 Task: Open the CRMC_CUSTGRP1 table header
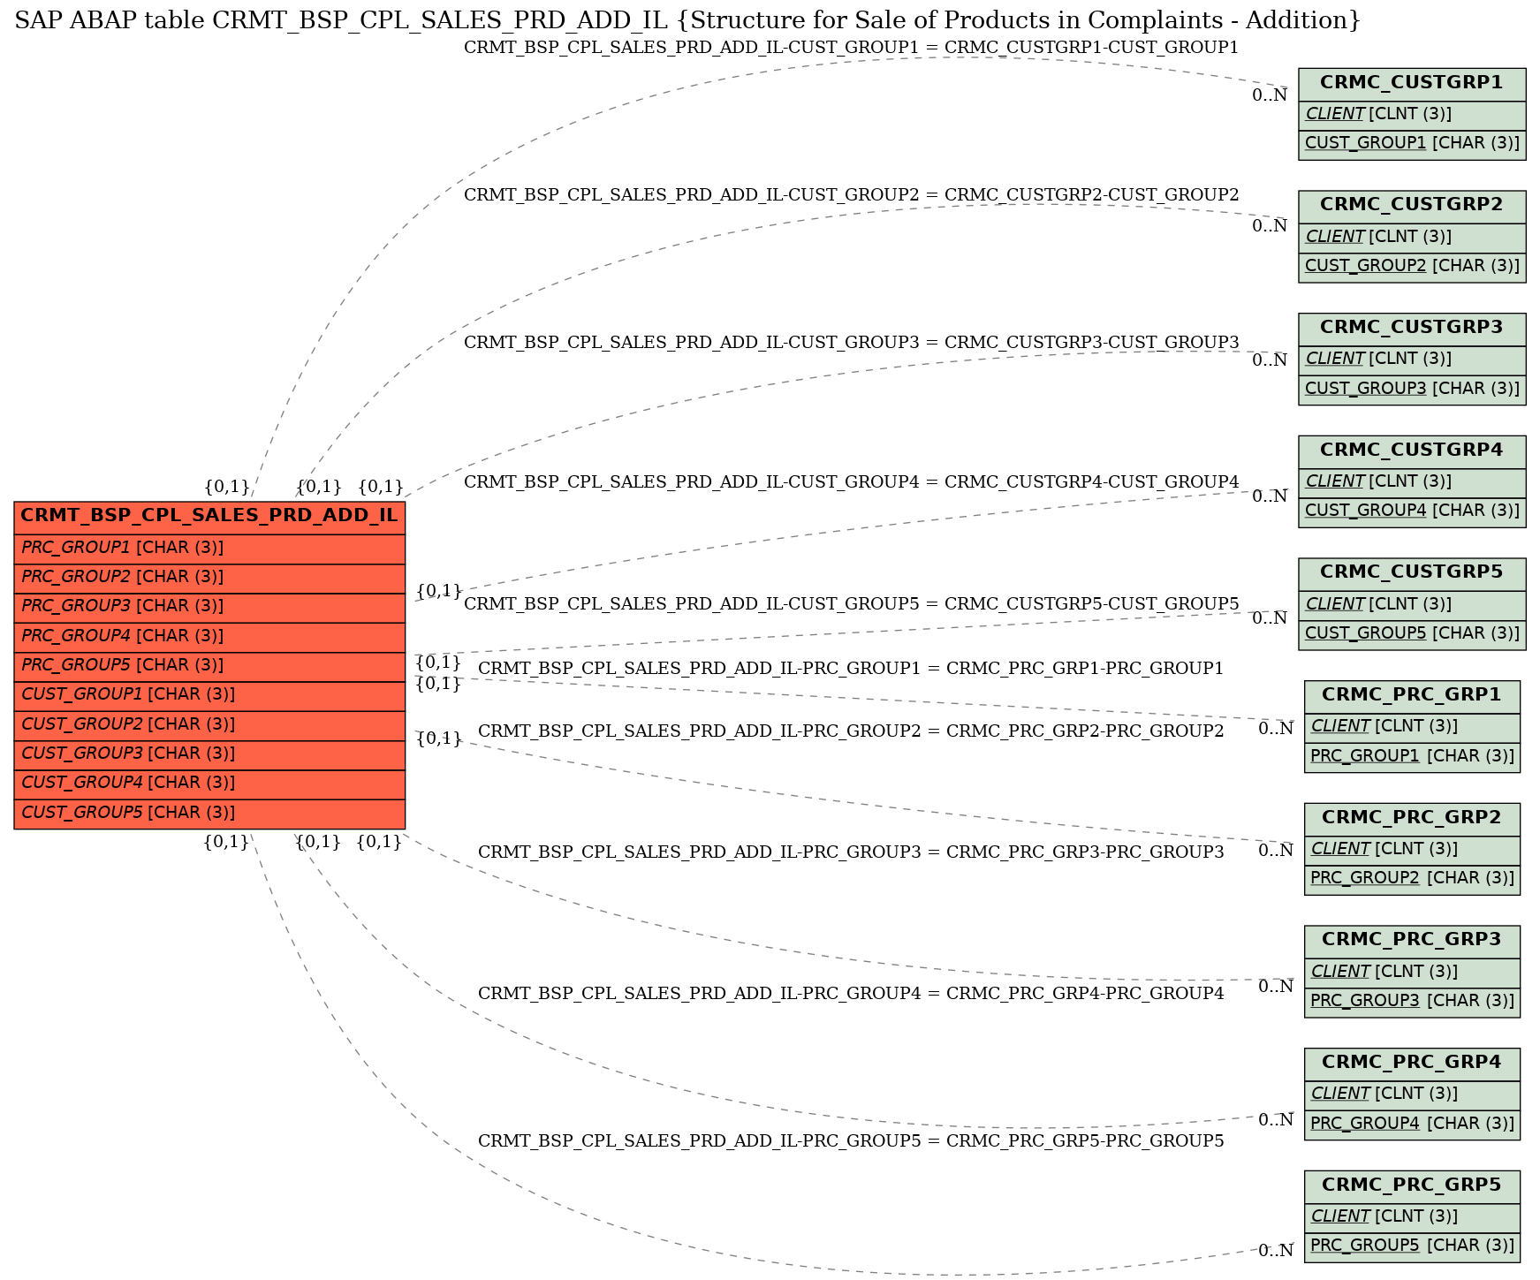click(1412, 84)
